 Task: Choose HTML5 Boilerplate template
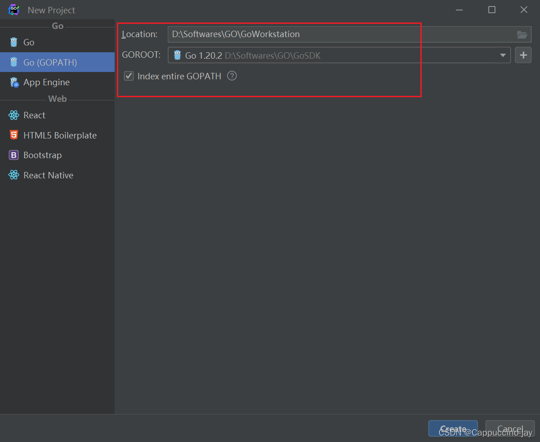(57, 135)
